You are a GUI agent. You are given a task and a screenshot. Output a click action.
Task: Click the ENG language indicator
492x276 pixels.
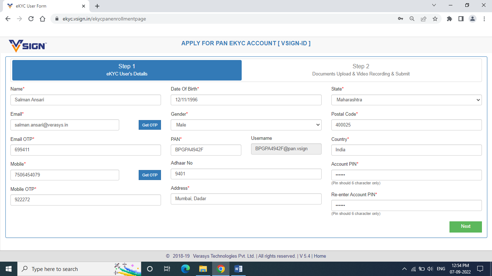click(x=441, y=269)
